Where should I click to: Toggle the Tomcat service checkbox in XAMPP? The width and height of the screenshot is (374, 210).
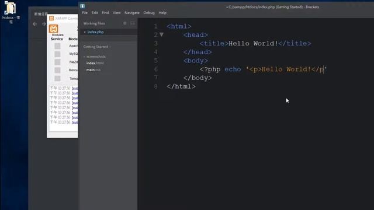(57, 78)
